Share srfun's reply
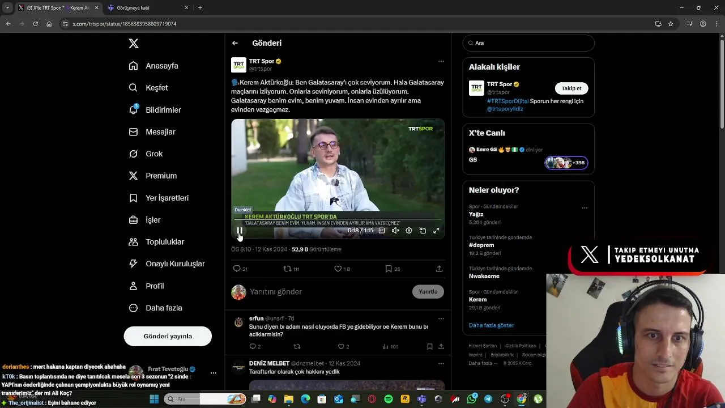This screenshot has height=408, width=725. pos(441,346)
